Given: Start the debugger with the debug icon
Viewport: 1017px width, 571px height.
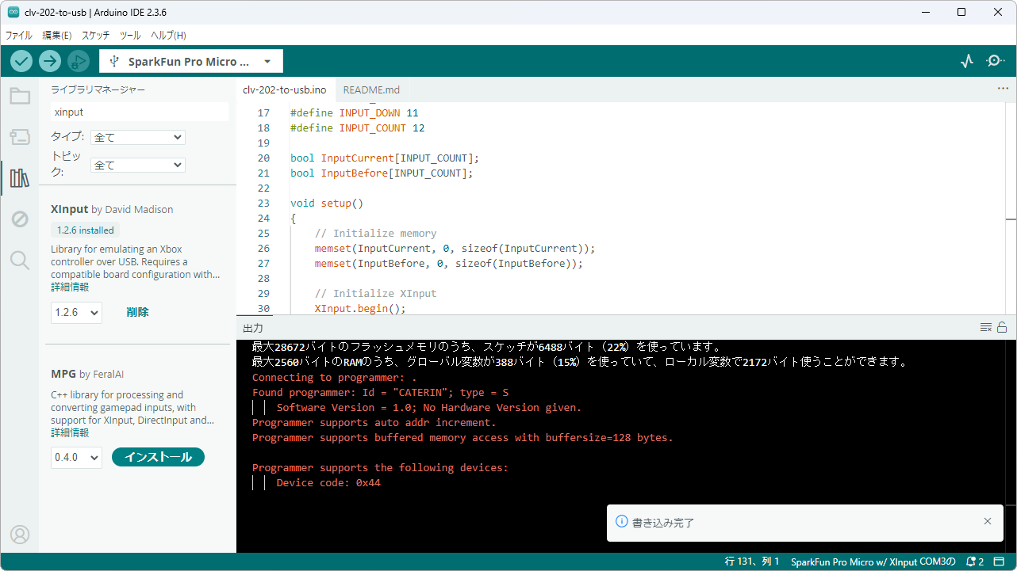Looking at the screenshot, I should click(78, 61).
